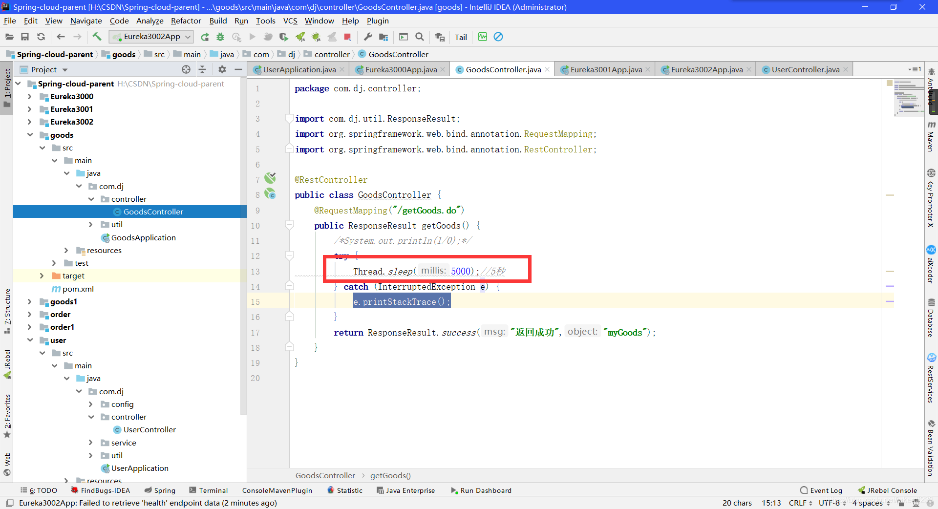Save all with the floppy disk icon
Screen dimensions: 938x509
(x=25, y=37)
